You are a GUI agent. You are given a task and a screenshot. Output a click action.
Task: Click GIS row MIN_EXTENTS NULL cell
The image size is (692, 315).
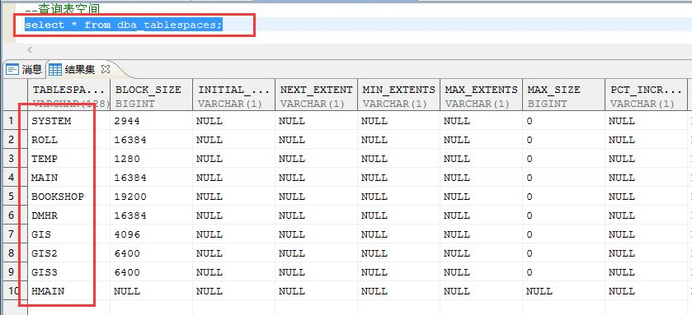tap(398, 234)
